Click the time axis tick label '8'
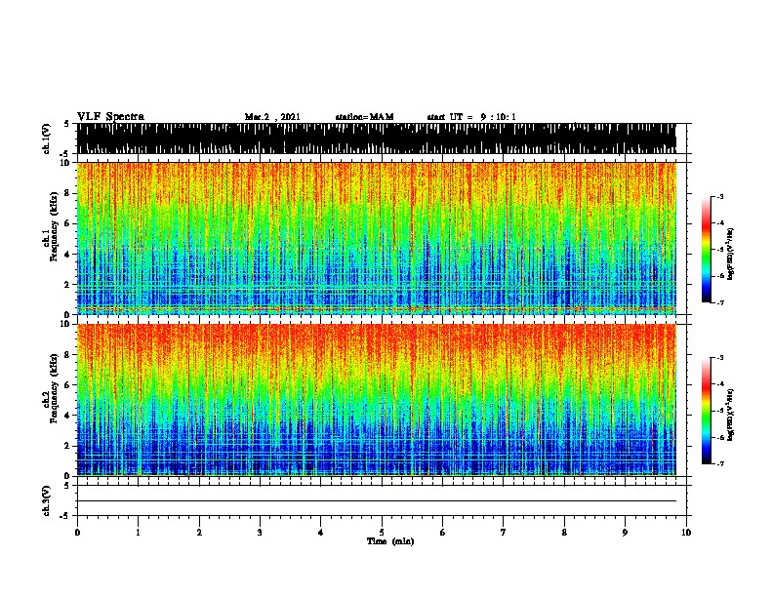Viewport: 773px width, 597px height. tap(564, 533)
